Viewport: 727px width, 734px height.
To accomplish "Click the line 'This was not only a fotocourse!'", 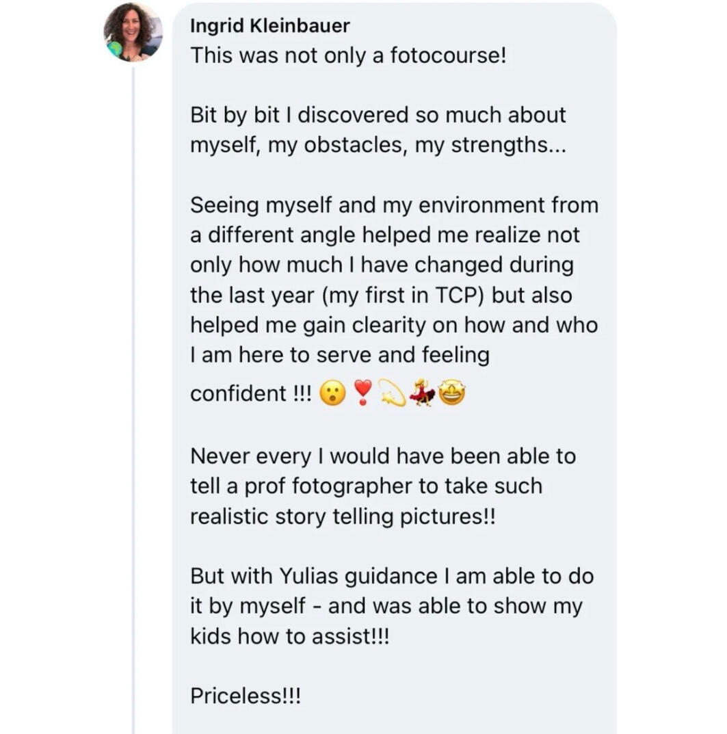I will pos(348,55).
